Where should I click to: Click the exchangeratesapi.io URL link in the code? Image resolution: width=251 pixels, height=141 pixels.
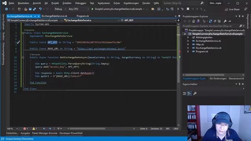point(101,49)
